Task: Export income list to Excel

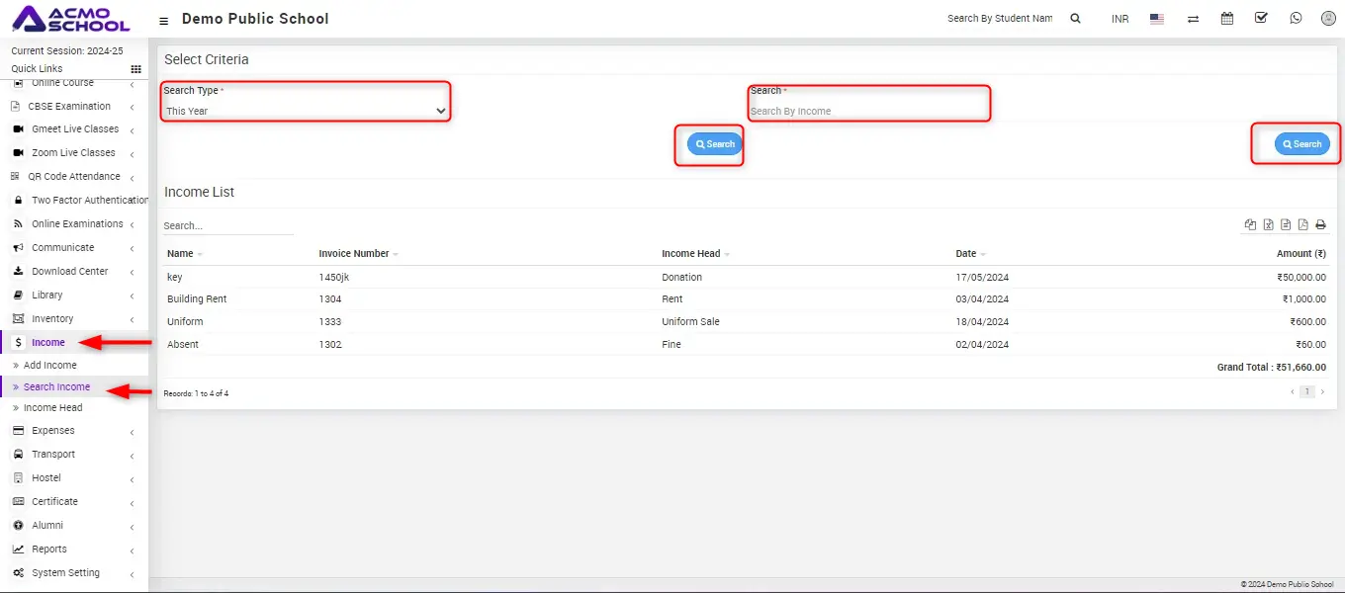Action: [1268, 225]
